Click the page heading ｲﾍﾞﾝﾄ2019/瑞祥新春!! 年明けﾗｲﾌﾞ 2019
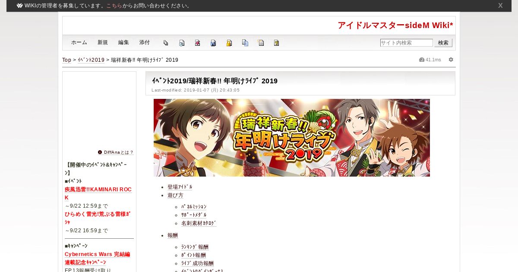The image size is (518, 272). tap(215, 81)
